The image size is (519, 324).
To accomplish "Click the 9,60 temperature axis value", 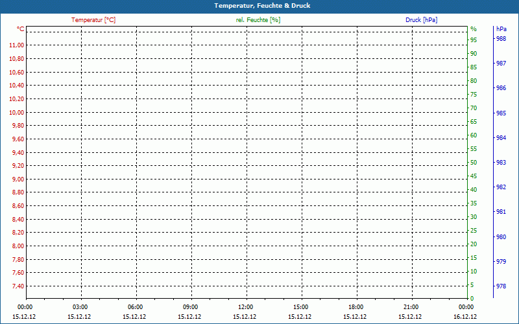I will (x=18, y=139).
